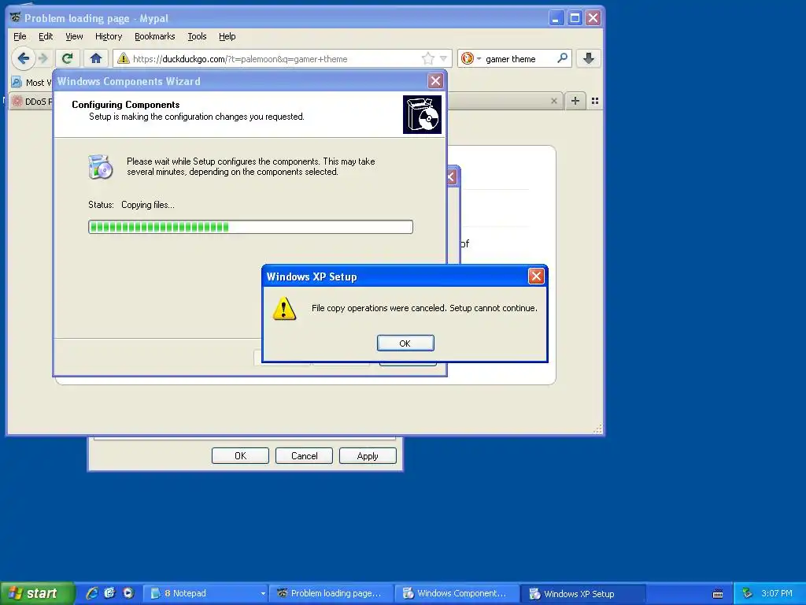This screenshot has width=806, height=605.
Task: Click the setup CD icon beside wait message
Action: [x=100, y=167]
